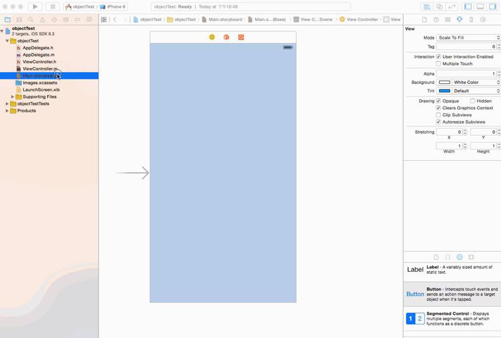This screenshot has height=338, width=501.
Task: Open the Object library tab
Action: click(460, 257)
